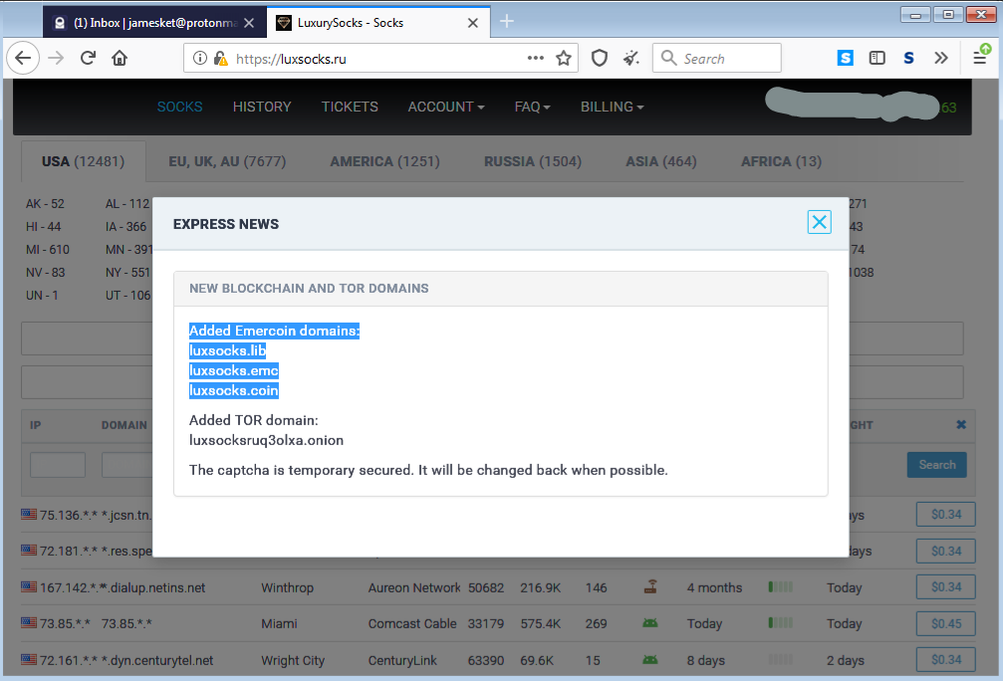Viewport: 1003px width, 681px height.
Task: Select the USA (12481) region tab
Action: 83,161
